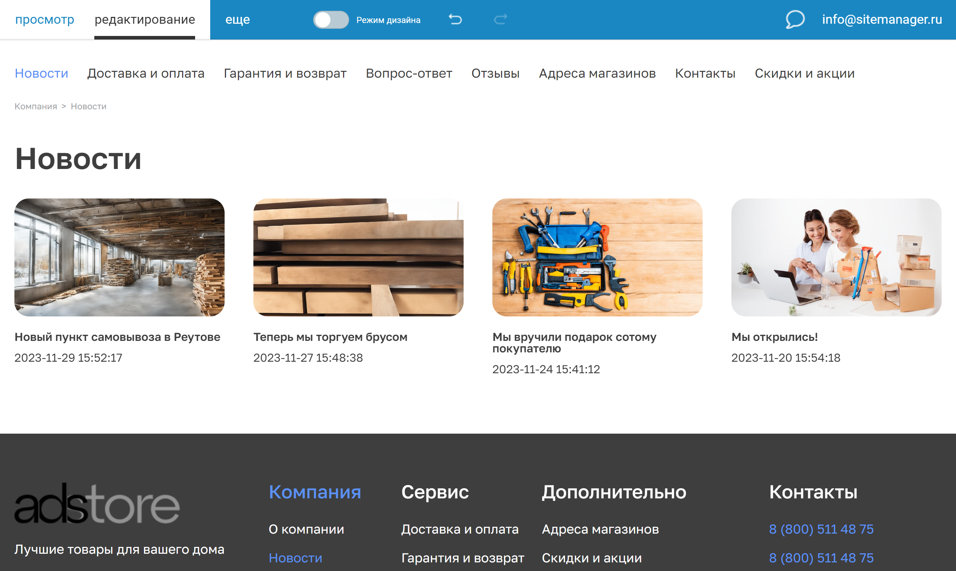
Task: Click the undo arrow icon
Action: click(456, 20)
